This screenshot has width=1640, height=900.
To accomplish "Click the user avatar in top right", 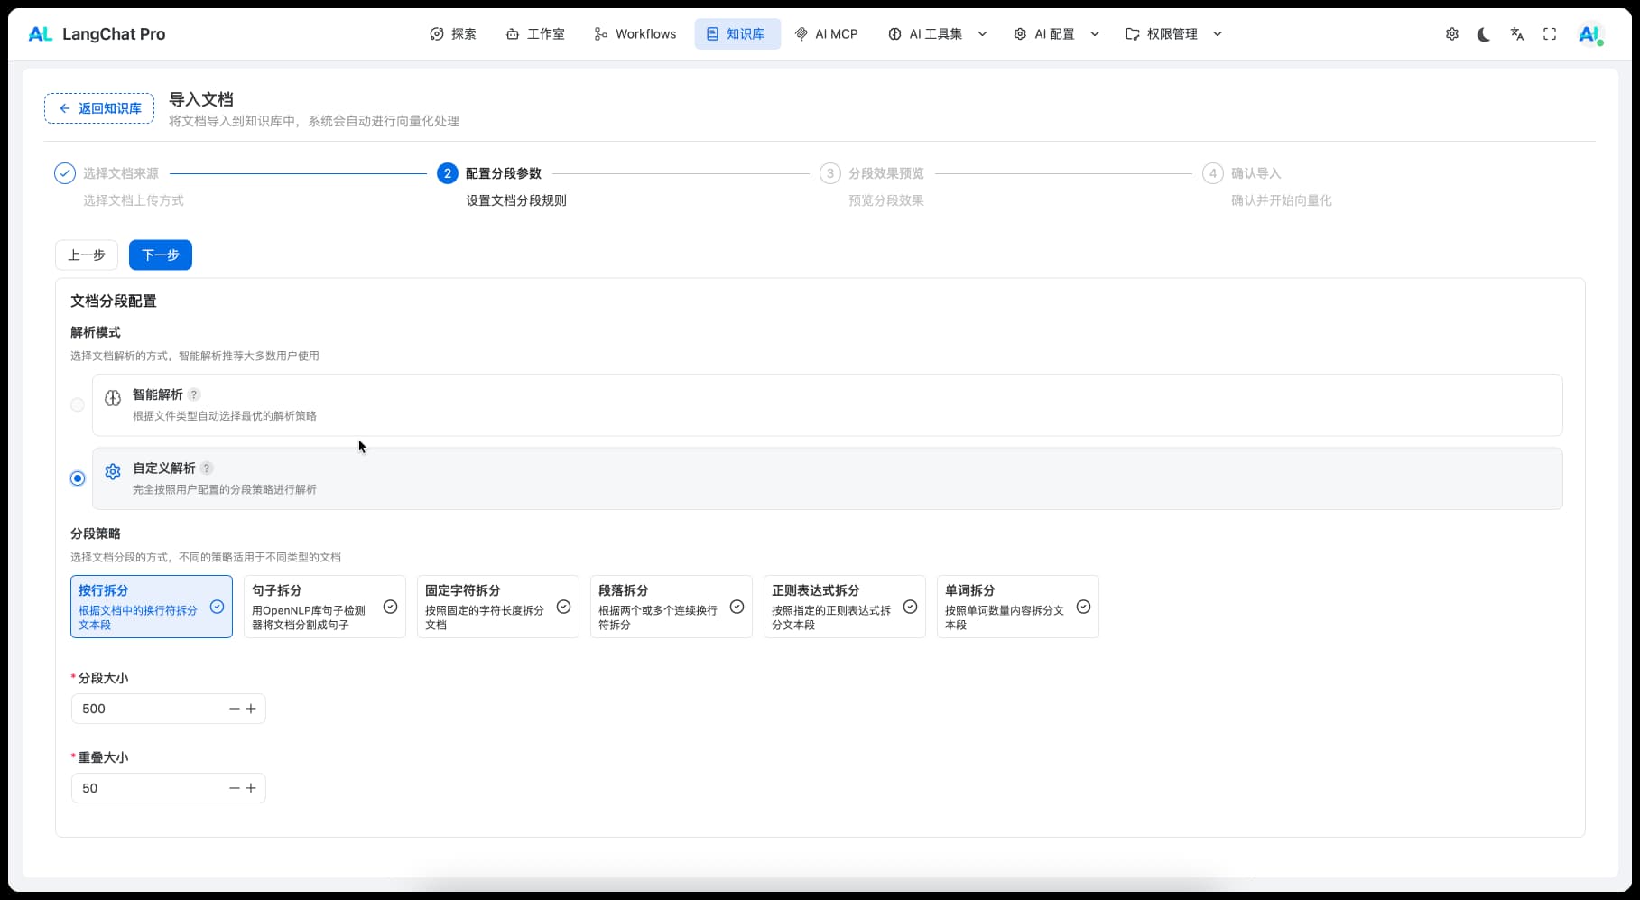I will pyautogui.click(x=1589, y=34).
